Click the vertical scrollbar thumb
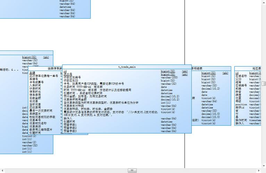Image resolution: width=266 pixels, height=173 pixels. tap(264, 83)
